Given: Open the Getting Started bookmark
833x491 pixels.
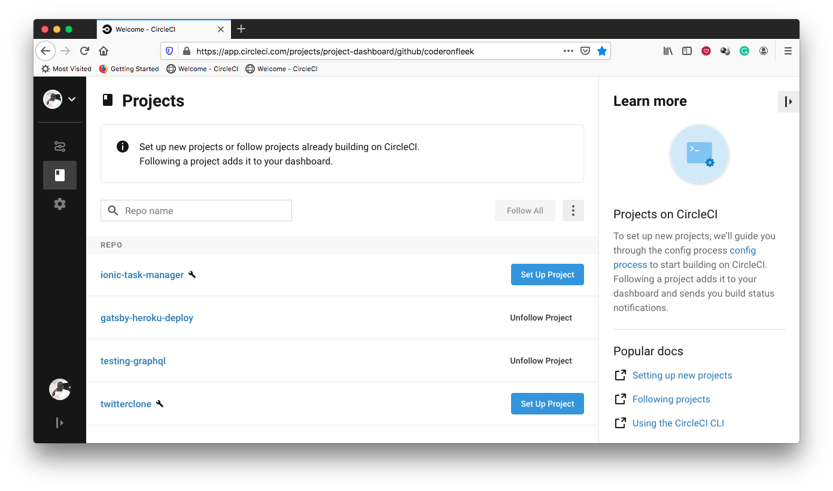Looking at the screenshot, I should click(129, 69).
